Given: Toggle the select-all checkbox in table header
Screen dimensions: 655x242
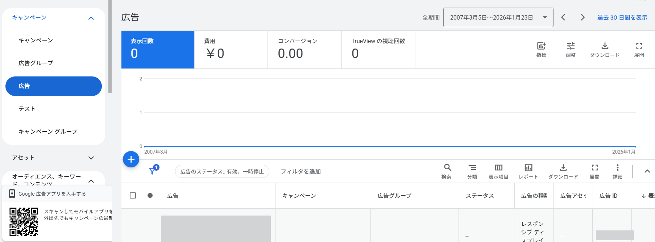Looking at the screenshot, I should pos(133,196).
